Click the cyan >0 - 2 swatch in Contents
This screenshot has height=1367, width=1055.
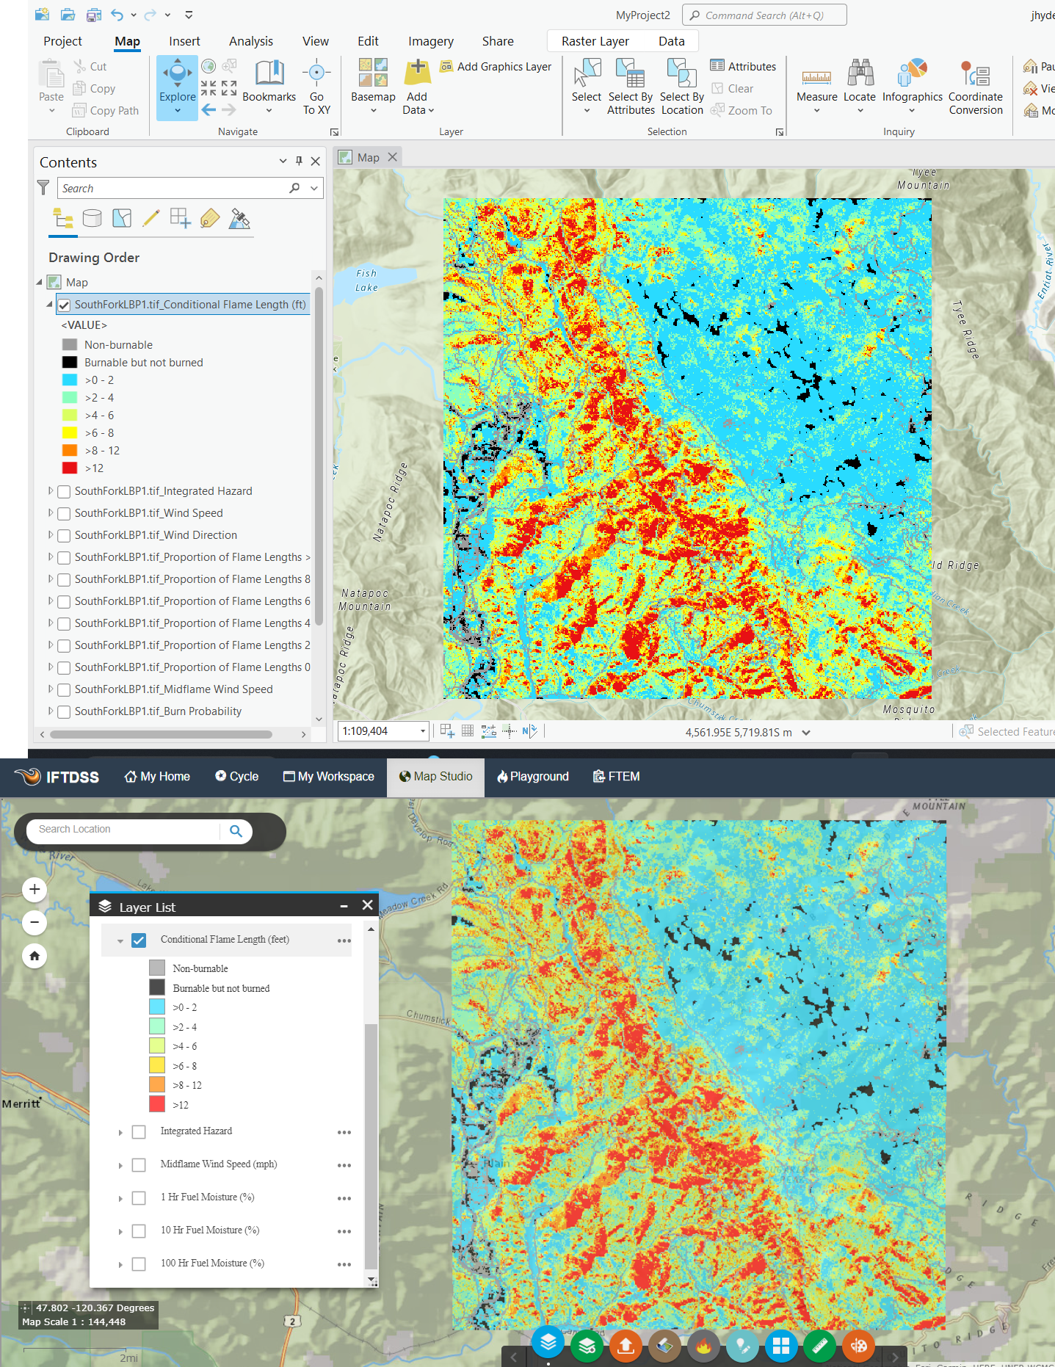pyautogui.click(x=70, y=380)
